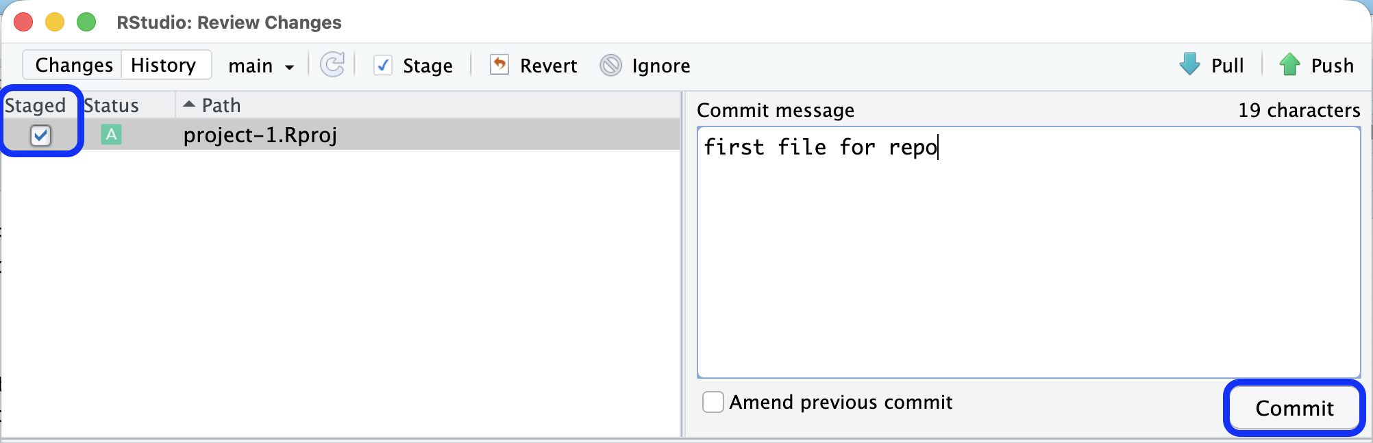This screenshot has height=443, width=1373.
Task: Uncheck the Staged checkbox for project-1.Rproj
Action: 40,136
